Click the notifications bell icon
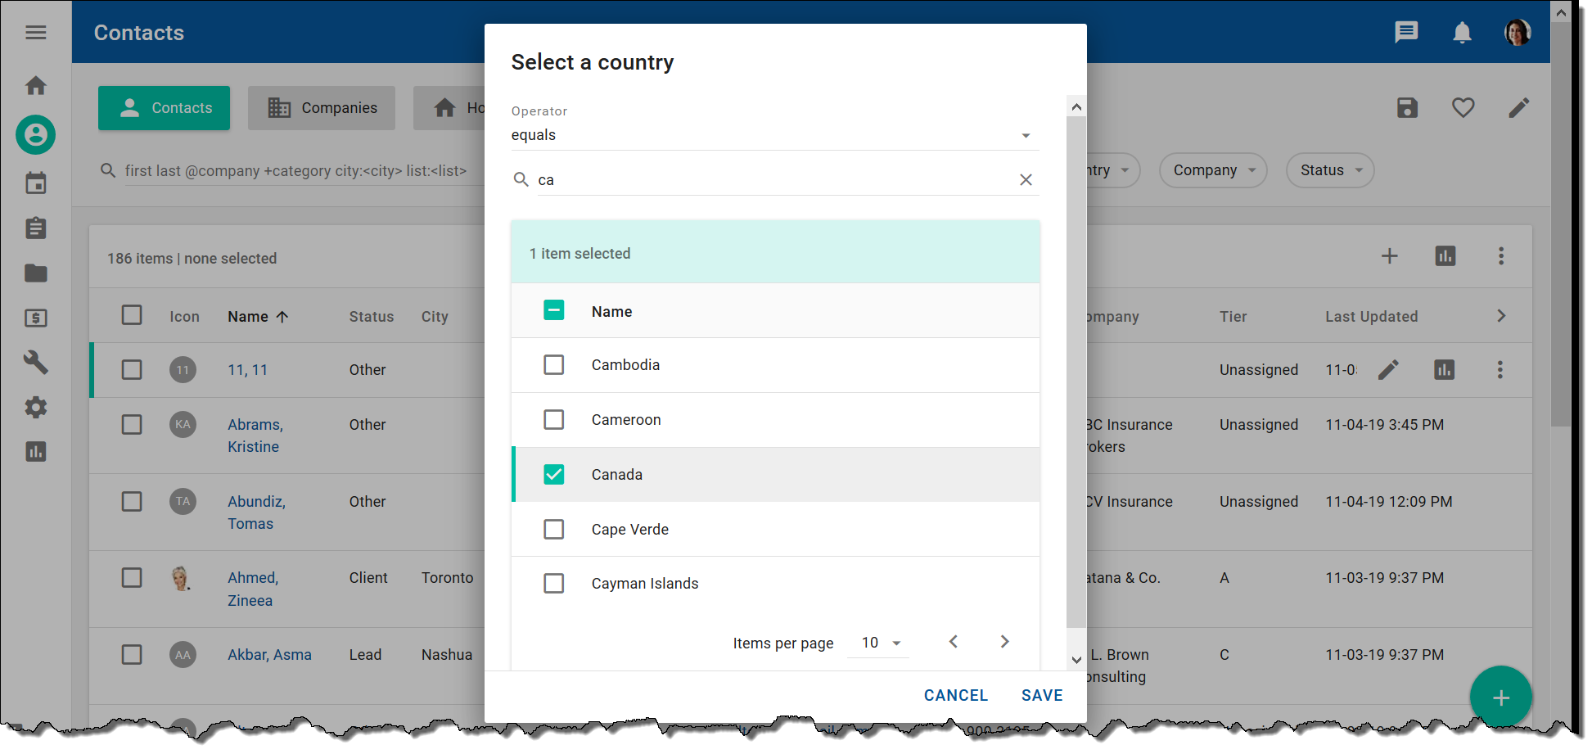This screenshot has height=754, width=1592. pos(1462,32)
